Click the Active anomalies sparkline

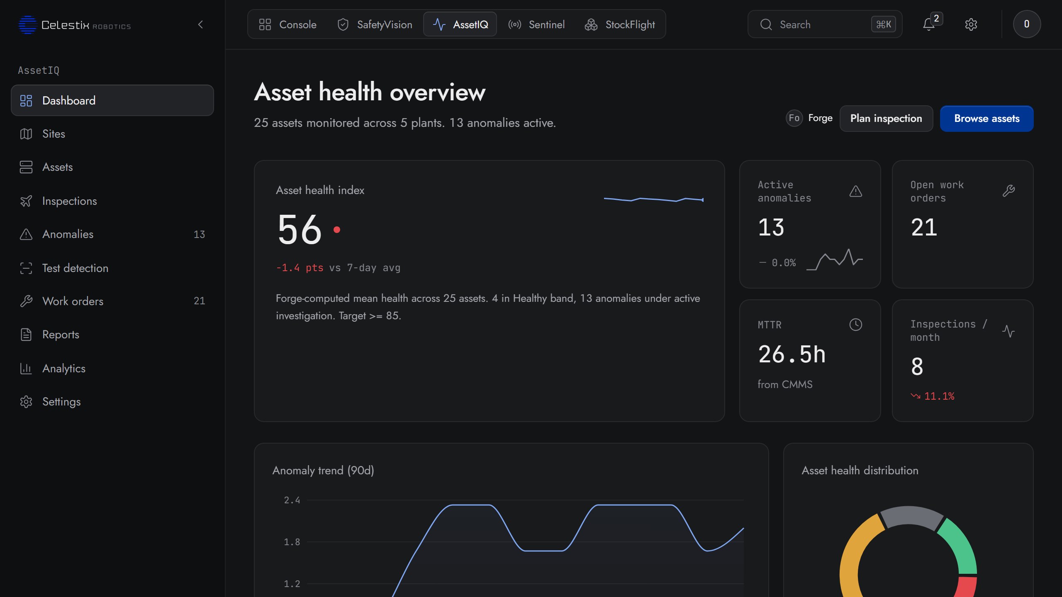[834, 260]
